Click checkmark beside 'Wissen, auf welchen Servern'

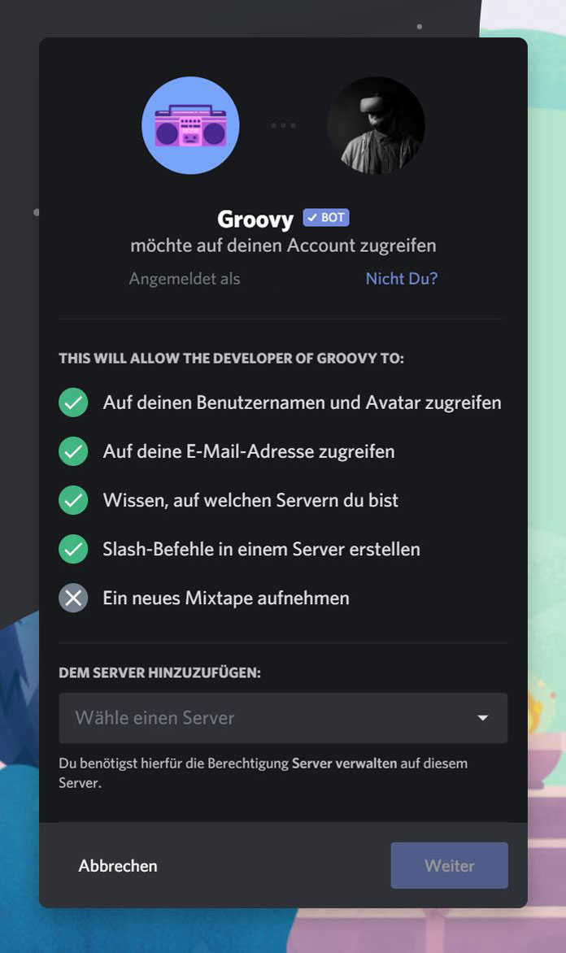73,500
